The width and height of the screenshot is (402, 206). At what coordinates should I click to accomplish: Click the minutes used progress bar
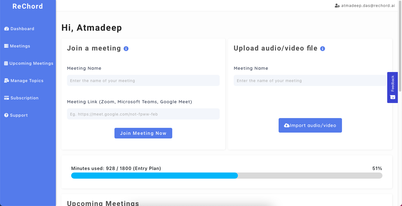[227, 176]
